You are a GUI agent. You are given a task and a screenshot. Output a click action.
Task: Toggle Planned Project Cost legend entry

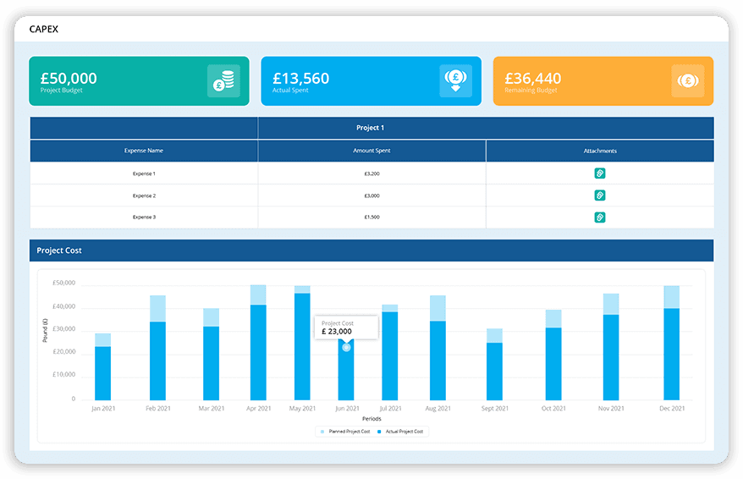[x=345, y=432]
